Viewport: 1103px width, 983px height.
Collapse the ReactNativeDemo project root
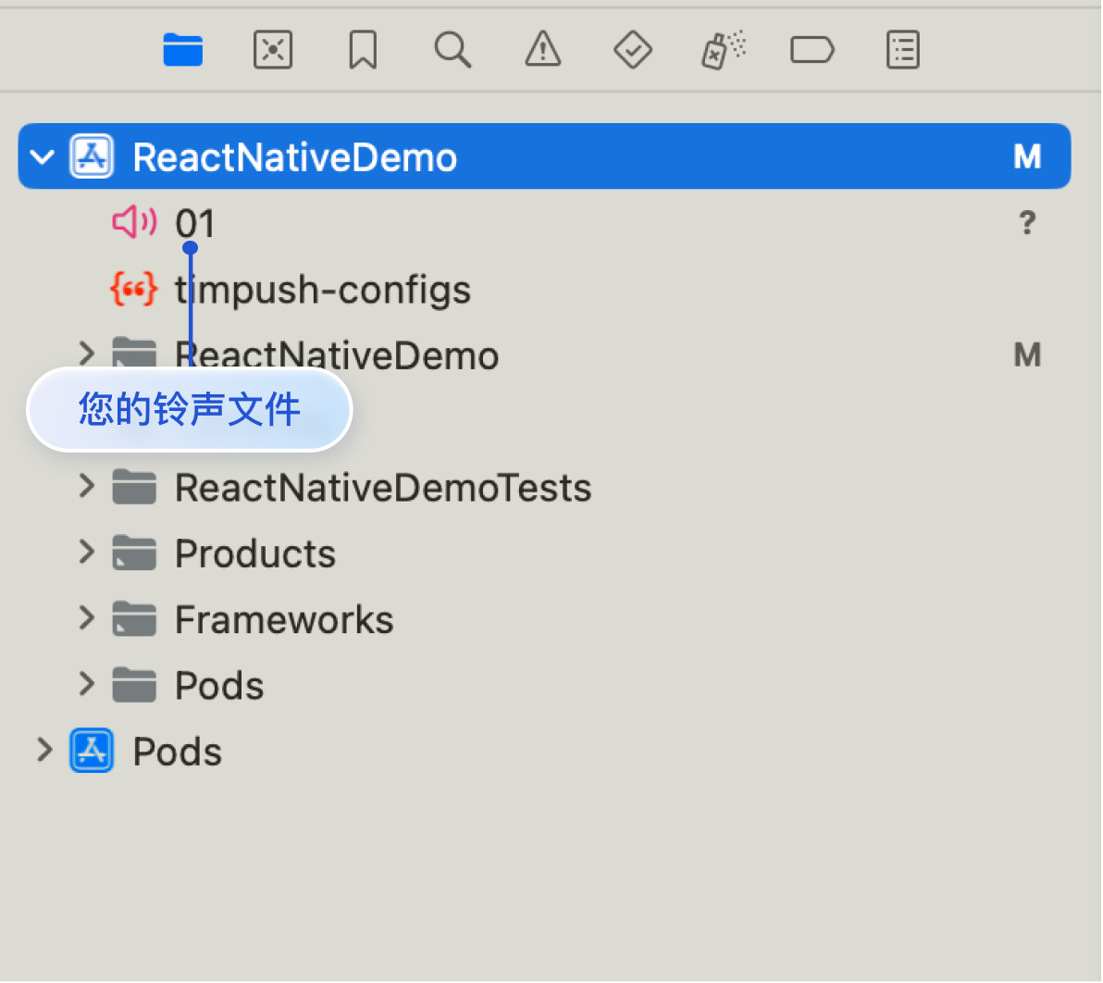click(x=43, y=156)
